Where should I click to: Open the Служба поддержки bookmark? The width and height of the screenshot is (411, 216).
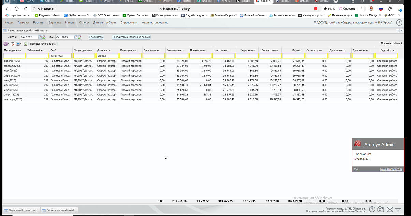[x=195, y=15]
